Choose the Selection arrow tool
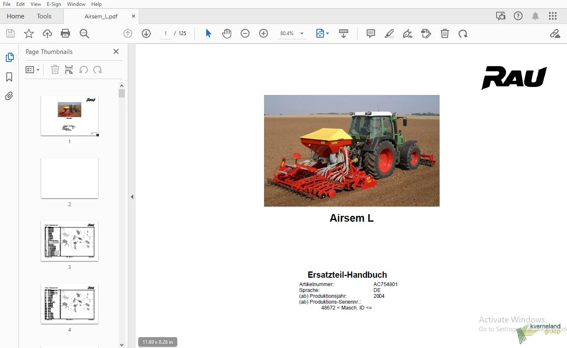This screenshot has height=348, width=567. (x=208, y=33)
